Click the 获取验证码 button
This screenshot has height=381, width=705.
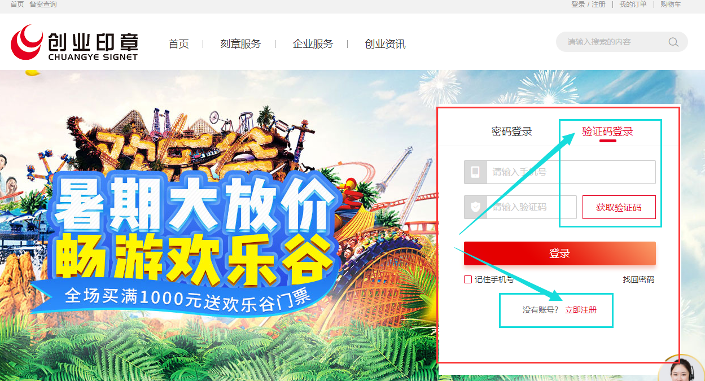coord(619,207)
